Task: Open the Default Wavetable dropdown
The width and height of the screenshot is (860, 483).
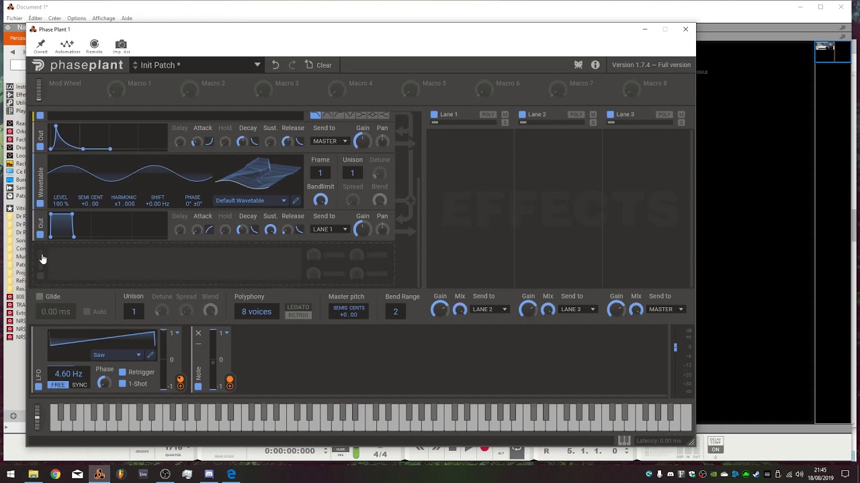Action: click(251, 201)
